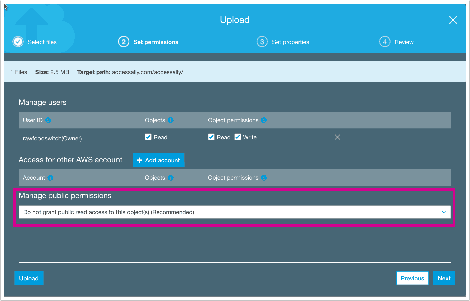Uncheck Objects Read for rawfoodswitch
This screenshot has height=301, width=470.
[148, 137]
